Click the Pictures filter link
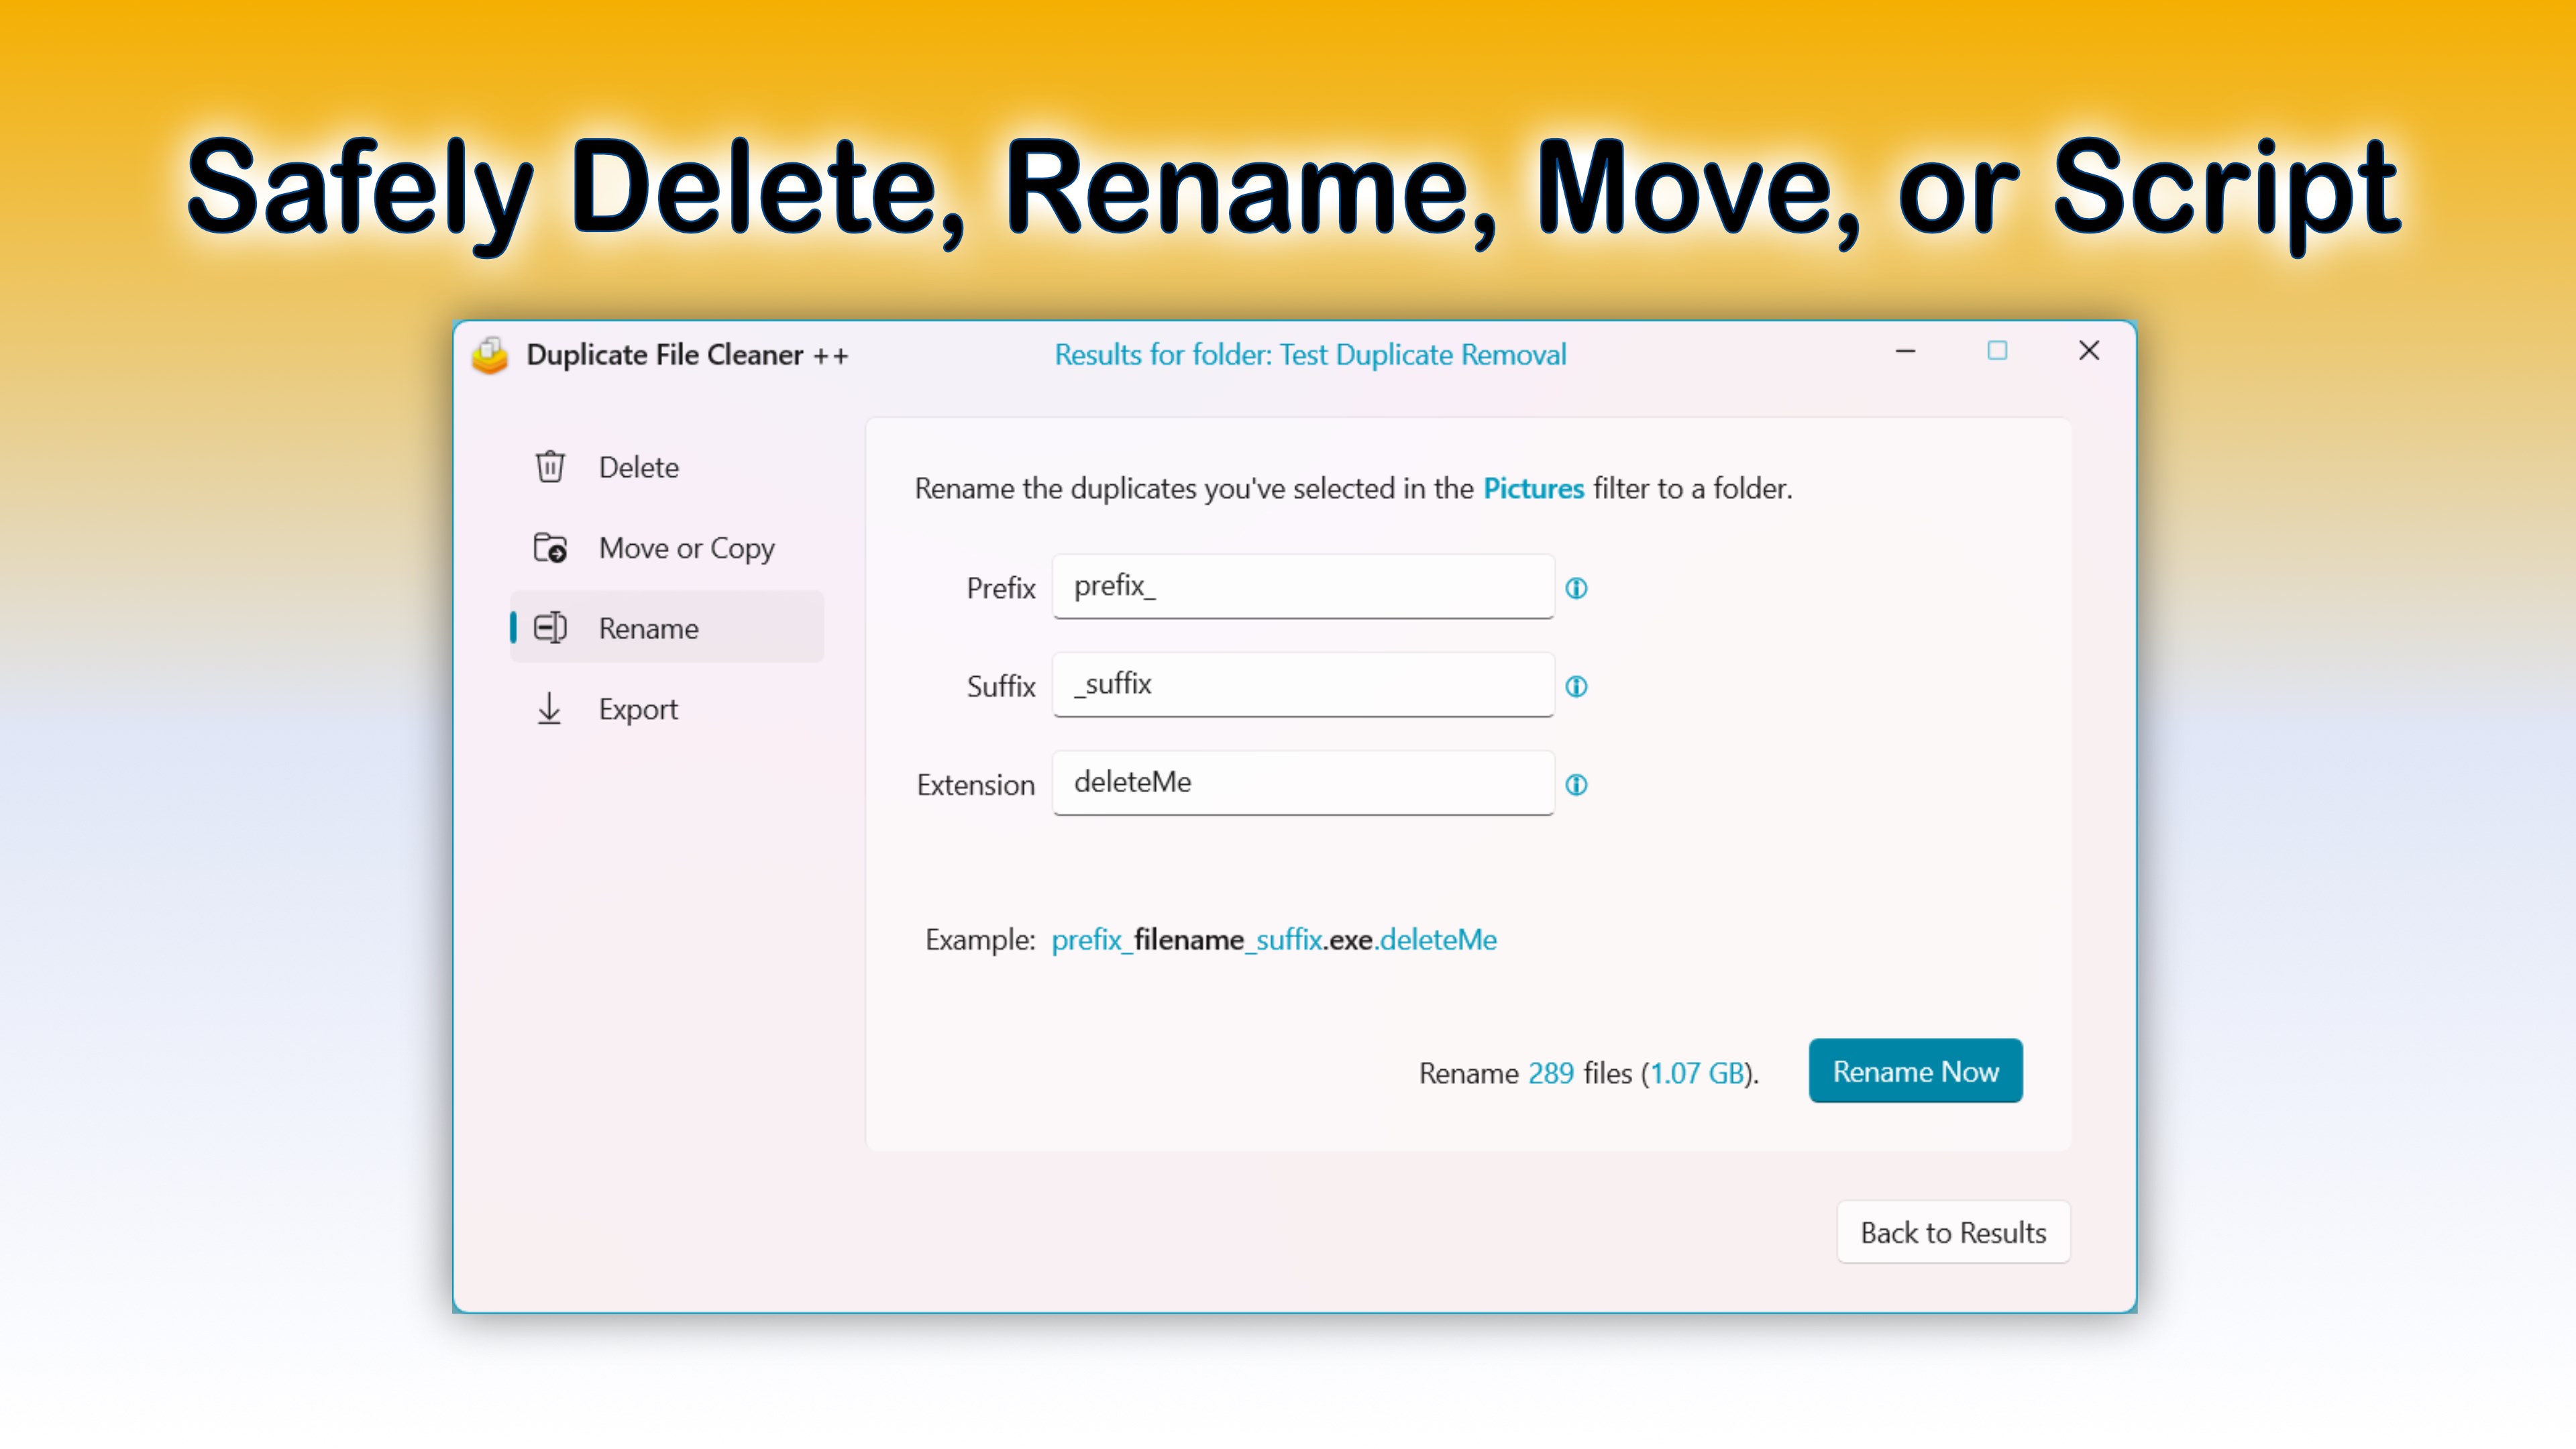This screenshot has height=1449, width=2576. pyautogui.click(x=1533, y=488)
